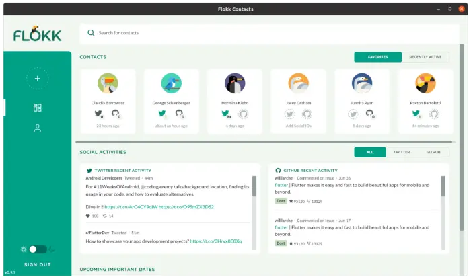This screenshot has height=279, width=471.
Task: Open the t.co/O9SmZX3DS2 link
Action: [x=186, y=207]
